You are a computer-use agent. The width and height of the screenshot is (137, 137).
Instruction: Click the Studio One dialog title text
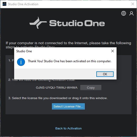[x=24, y=51]
